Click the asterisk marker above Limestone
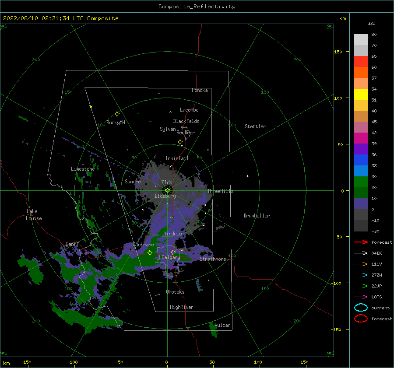Viewport: 394px width, 368px height. pyautogui.click(x=83, y=165)
